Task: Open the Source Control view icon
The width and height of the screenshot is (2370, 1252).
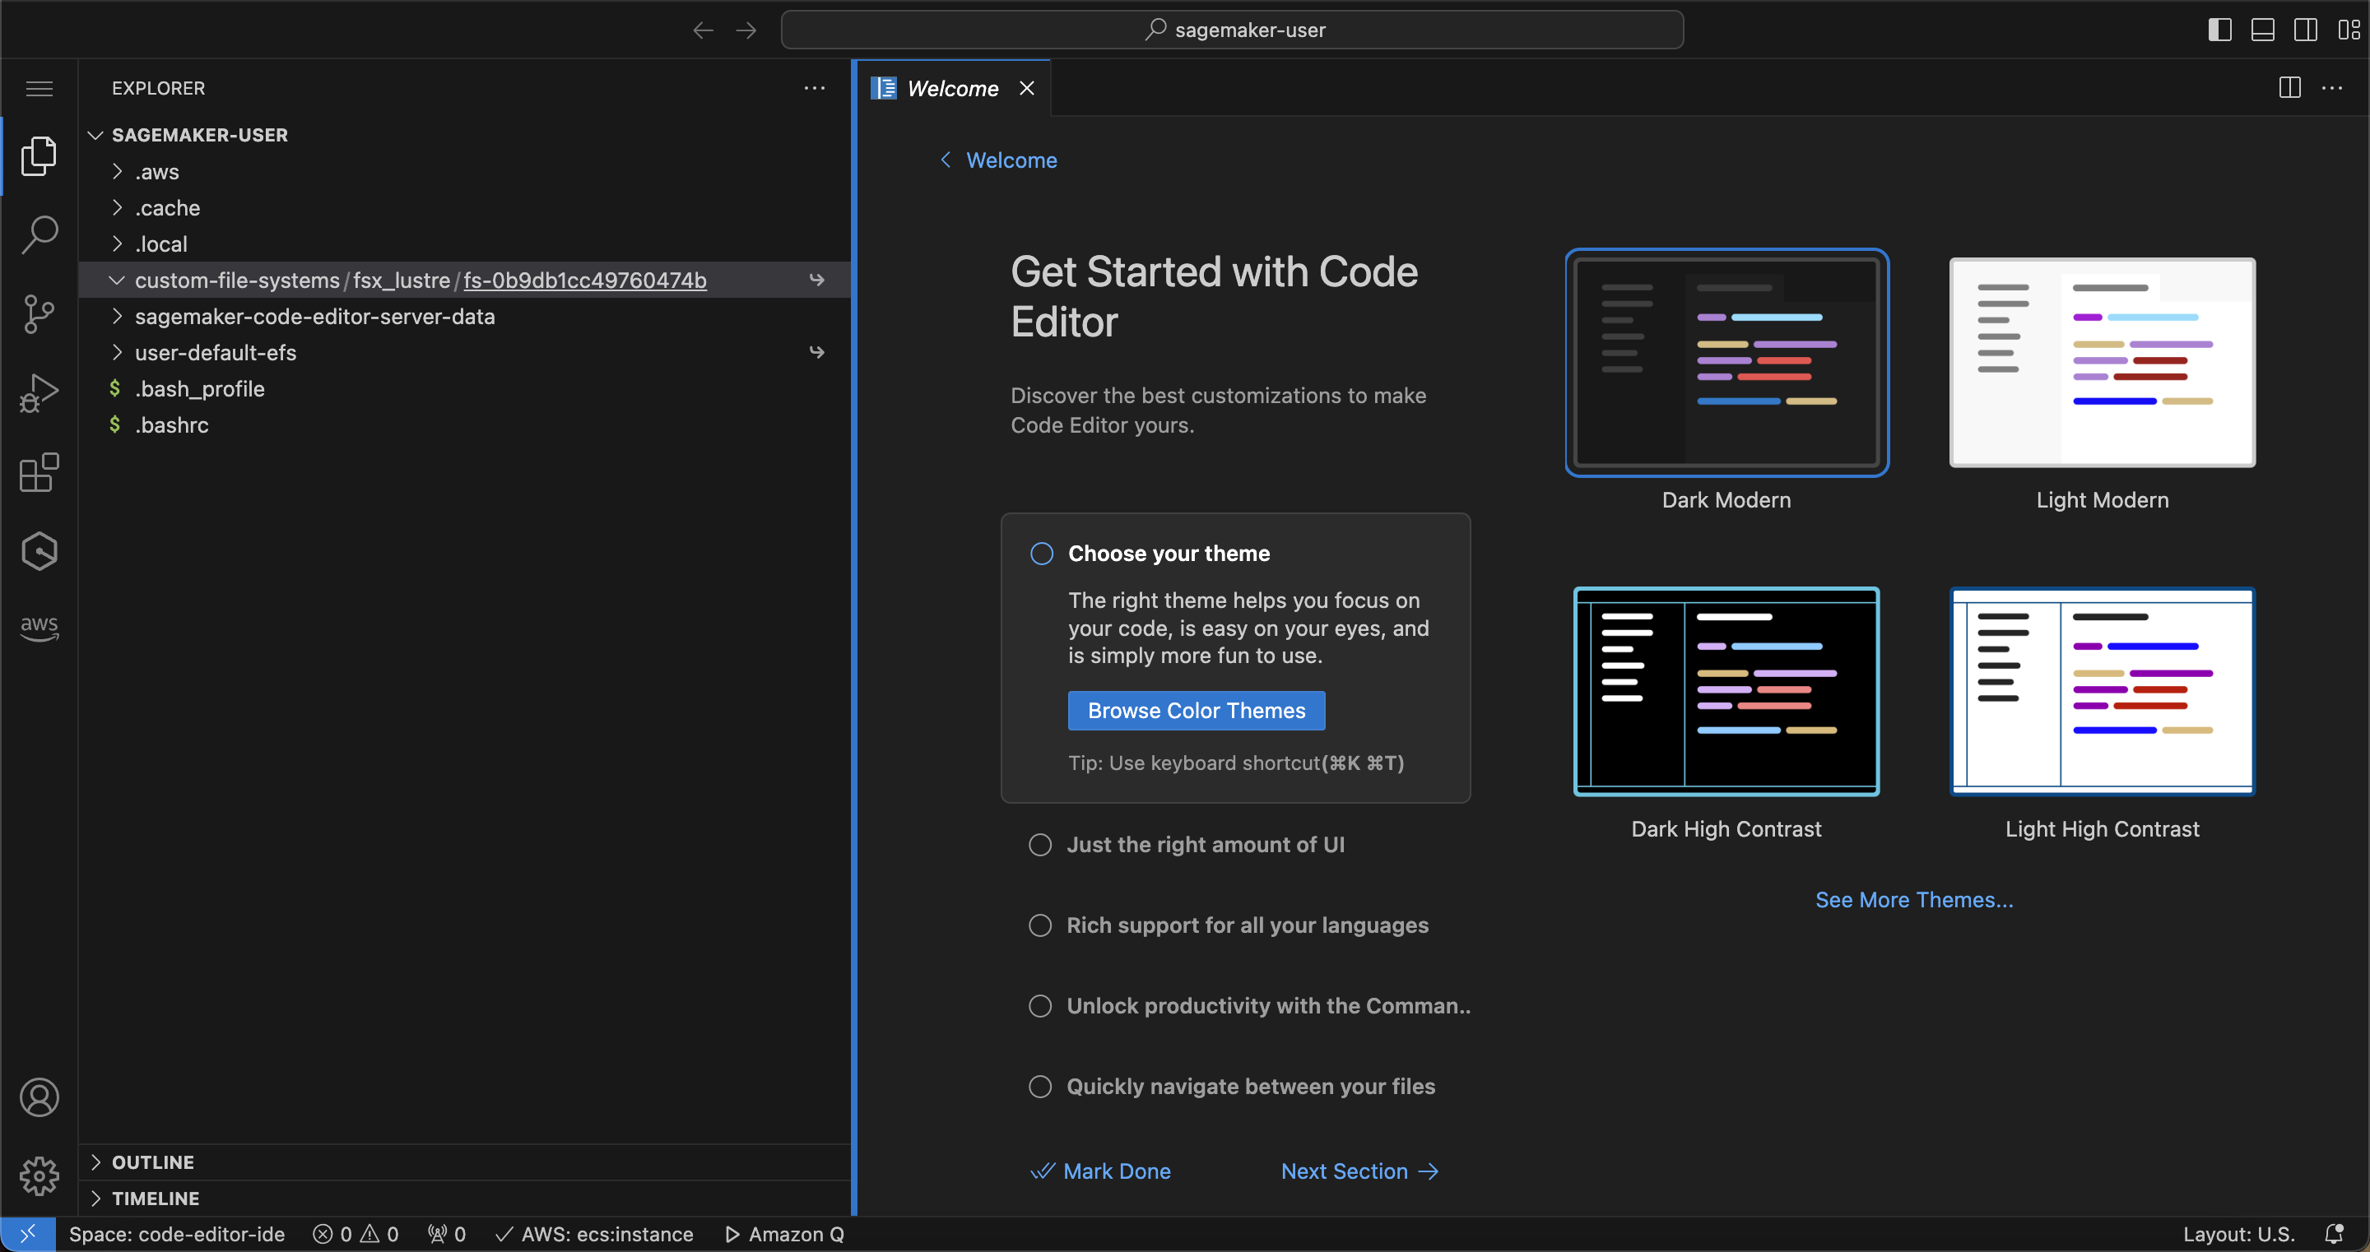Action: click(x=39, y=313)
